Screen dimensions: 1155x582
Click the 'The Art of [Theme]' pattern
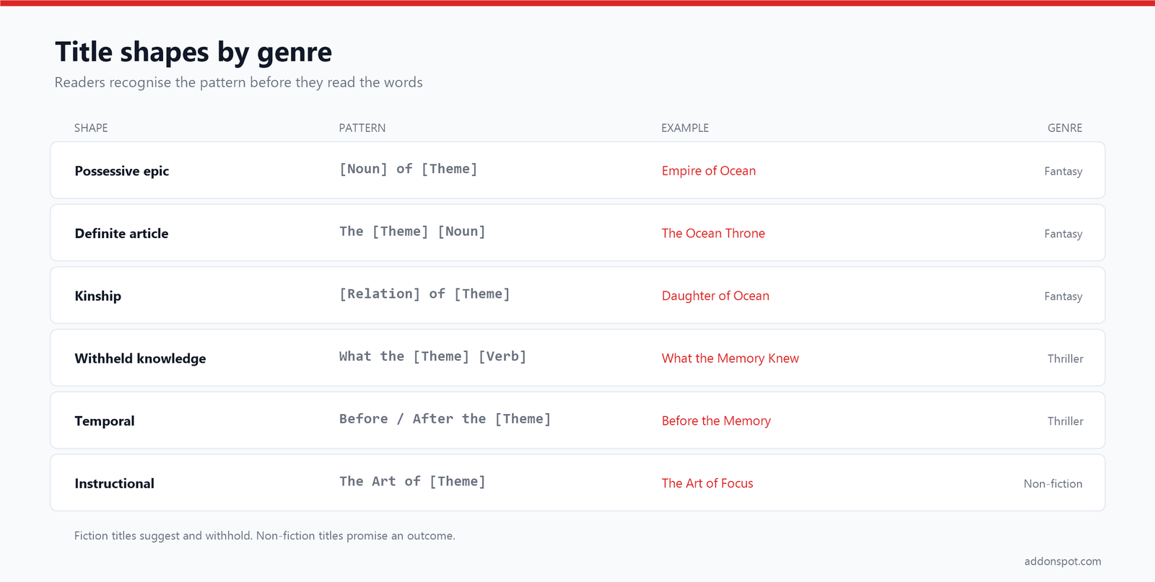coord(412,481)
